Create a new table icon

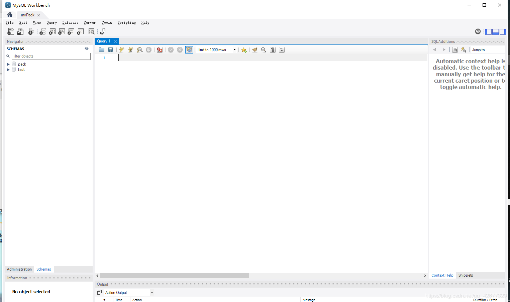[x=52, y=31]
